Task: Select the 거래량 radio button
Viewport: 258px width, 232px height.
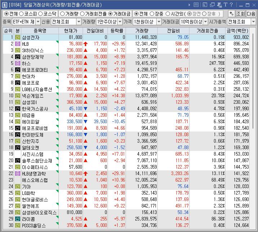Action: [x=62, y=14]
